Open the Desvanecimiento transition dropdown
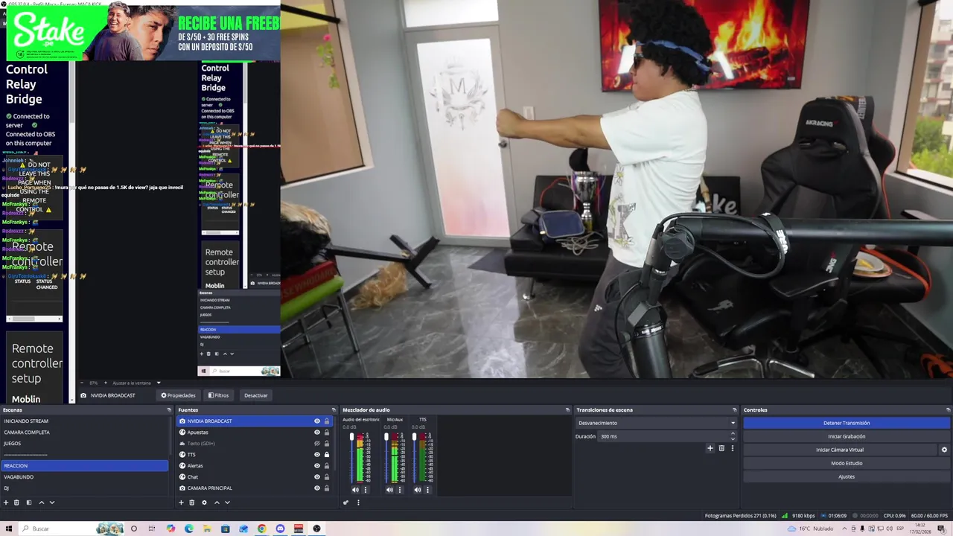 657,423
